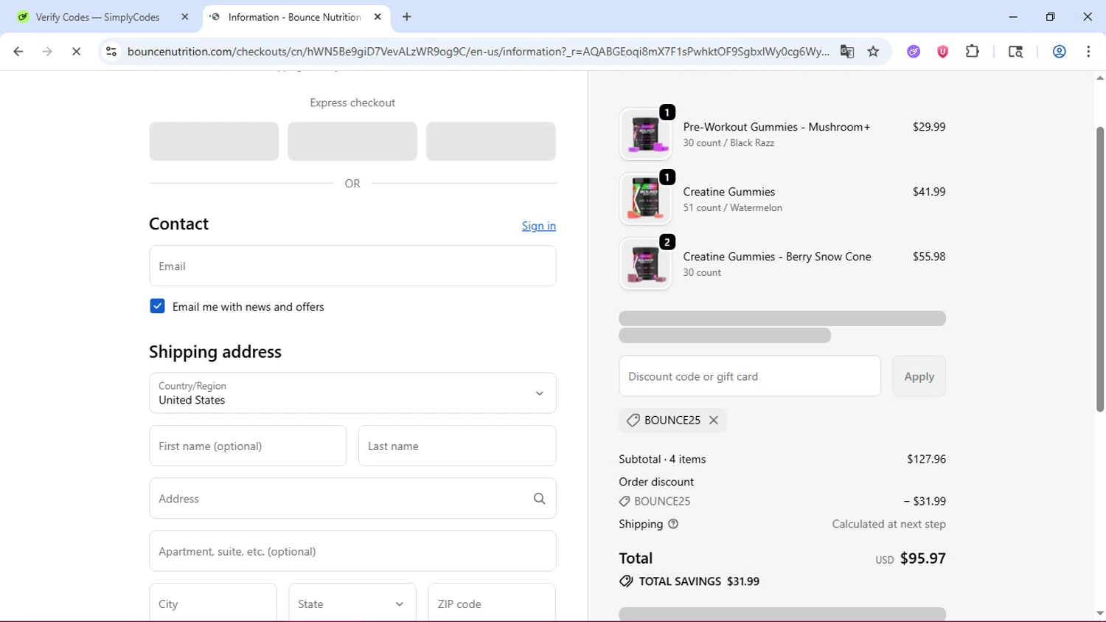Click the scrollbar down arrow
This screenshot has height=622, width=1106.
click(1100, 613)
